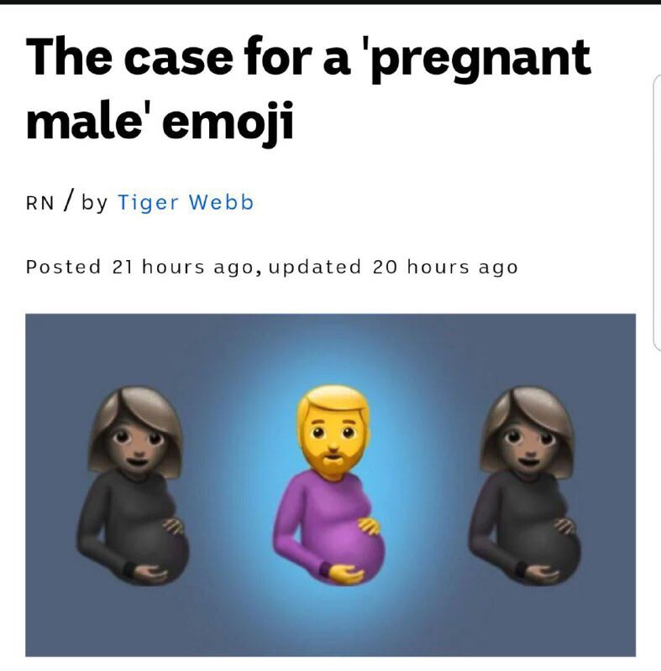The height and width of the screenshot is (671, 661).
Task: Select the left pregnant woman emoji
Action: [x=134, y=486]
